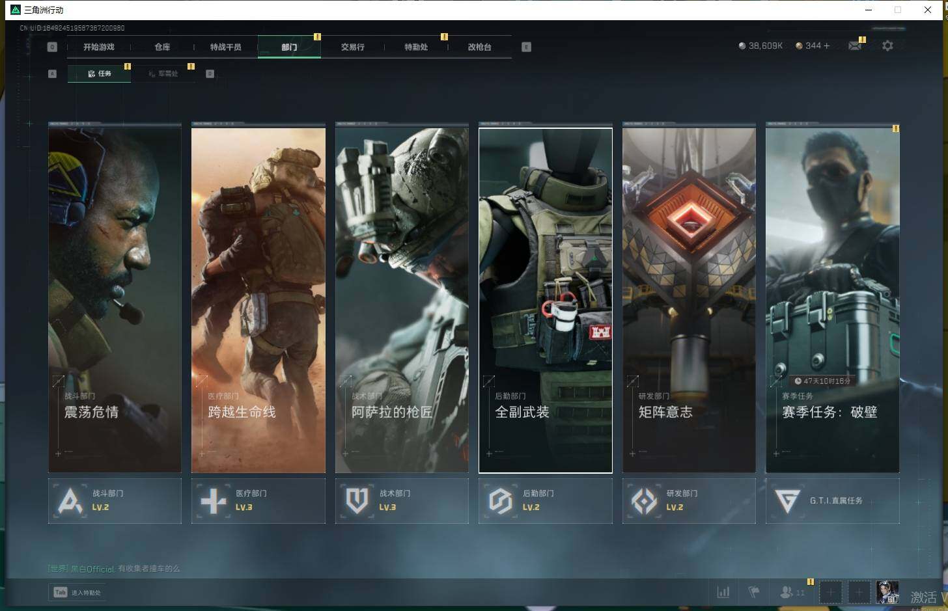Open the 特勤处 tab
948x611 pixels.
pos(416,47)
